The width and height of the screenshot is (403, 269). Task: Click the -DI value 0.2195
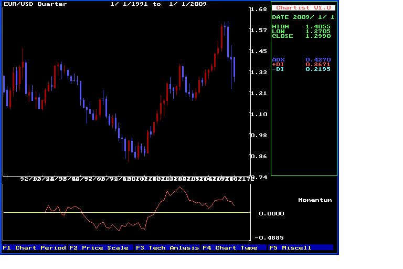point(318,69)
